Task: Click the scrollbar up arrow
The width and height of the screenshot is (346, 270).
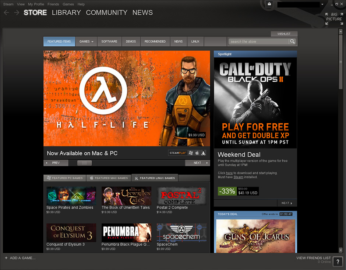Action: coord(341,32)
